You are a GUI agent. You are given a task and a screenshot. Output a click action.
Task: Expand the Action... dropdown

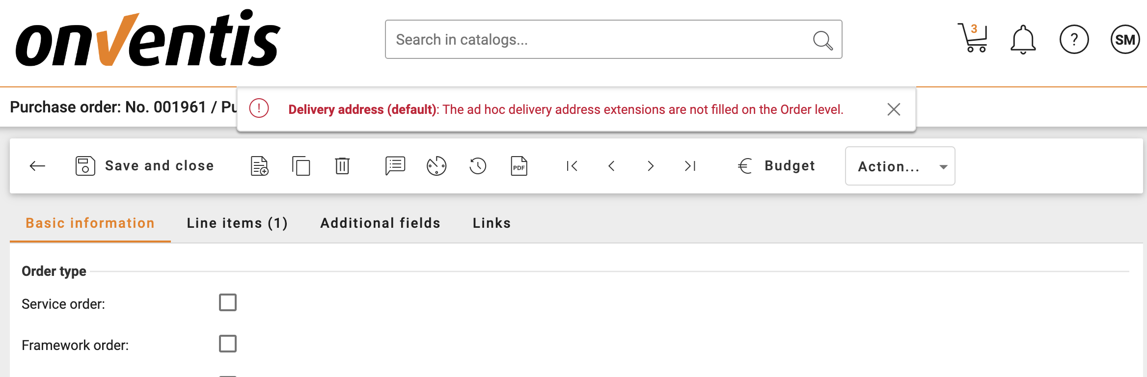[x=900, y=166]
